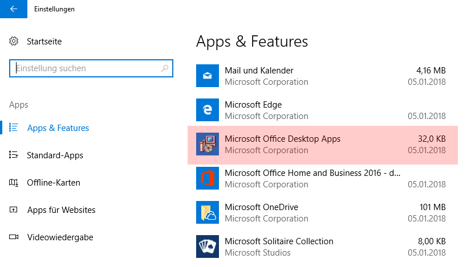Open the Standard-Apps section

click(x=55, y=155)
